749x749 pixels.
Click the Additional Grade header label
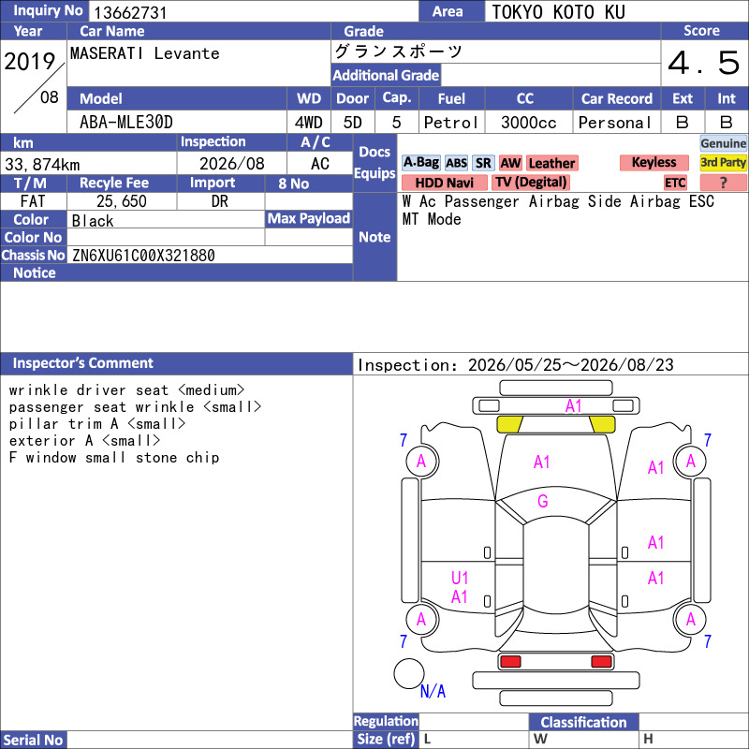pos(386,75)
